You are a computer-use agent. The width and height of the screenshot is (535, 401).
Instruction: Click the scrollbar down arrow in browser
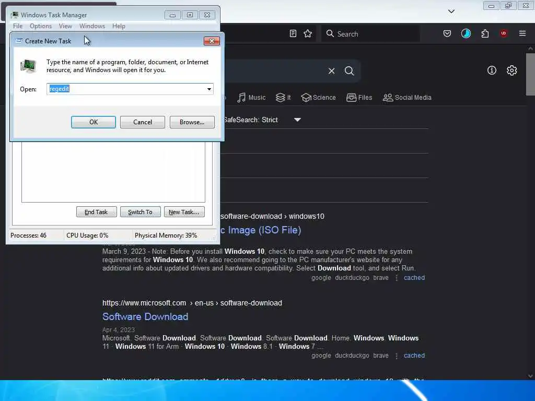(530, 376)
